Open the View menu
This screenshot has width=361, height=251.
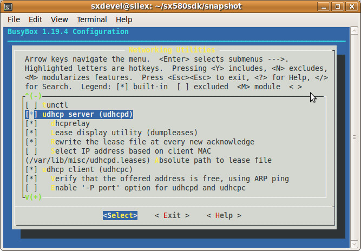coord(59,20)
